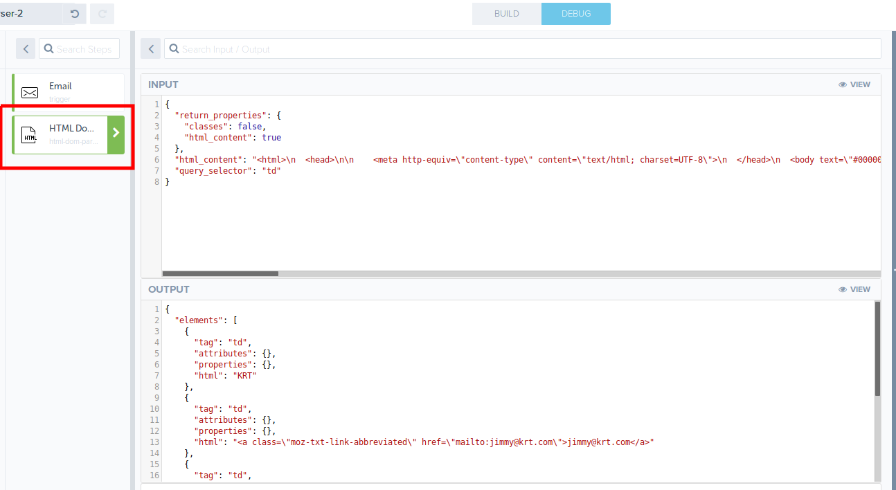Viewport: 896px width, 490px height.
Task: Click the search magnifier in Search Steps field
Action: [48, 48]
